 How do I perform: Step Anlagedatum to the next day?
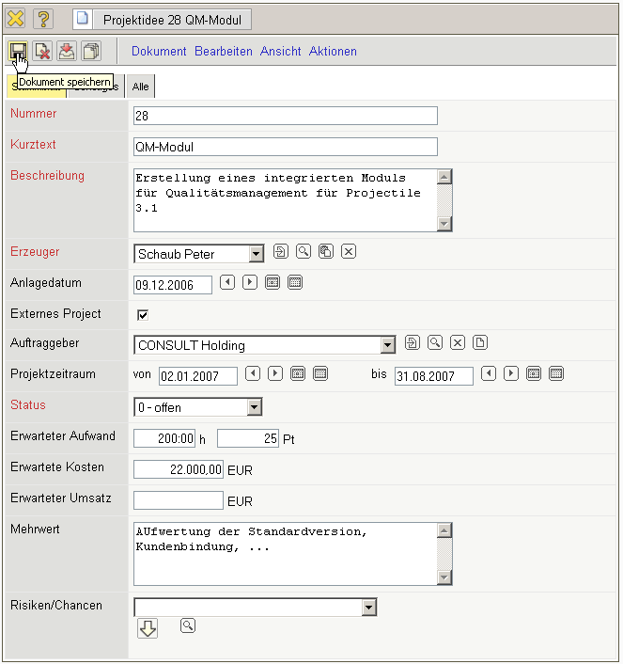pyautogui.click(x=249, y=282)
